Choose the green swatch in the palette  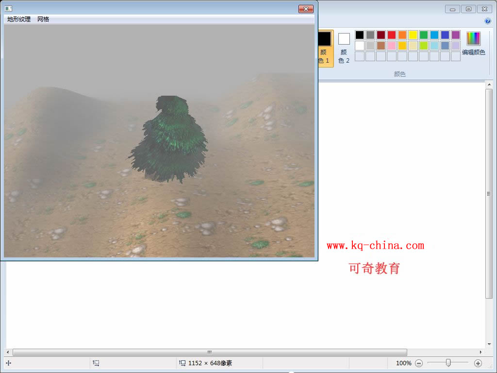point(423,35)
